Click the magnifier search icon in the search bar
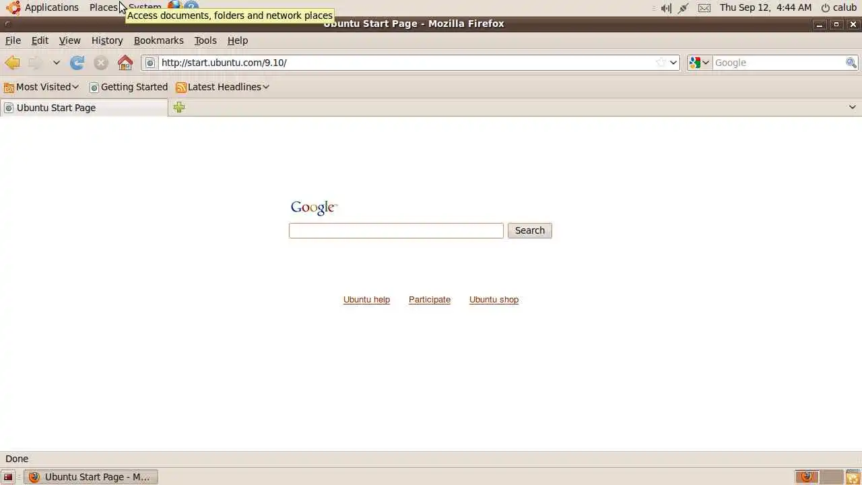Screen dimensions: 862x485 (x=851, y=63)
